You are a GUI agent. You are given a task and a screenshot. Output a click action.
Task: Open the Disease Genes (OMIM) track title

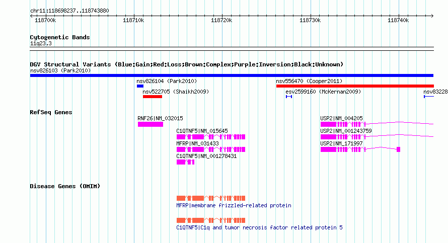[65, 187]
